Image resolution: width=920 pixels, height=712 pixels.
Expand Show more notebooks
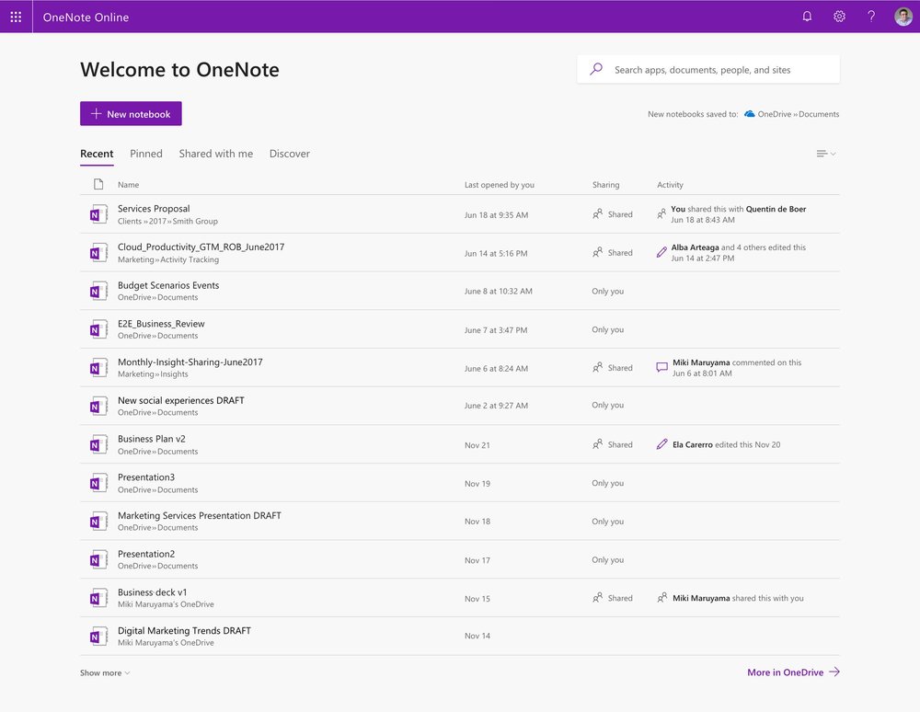point(105,672)
